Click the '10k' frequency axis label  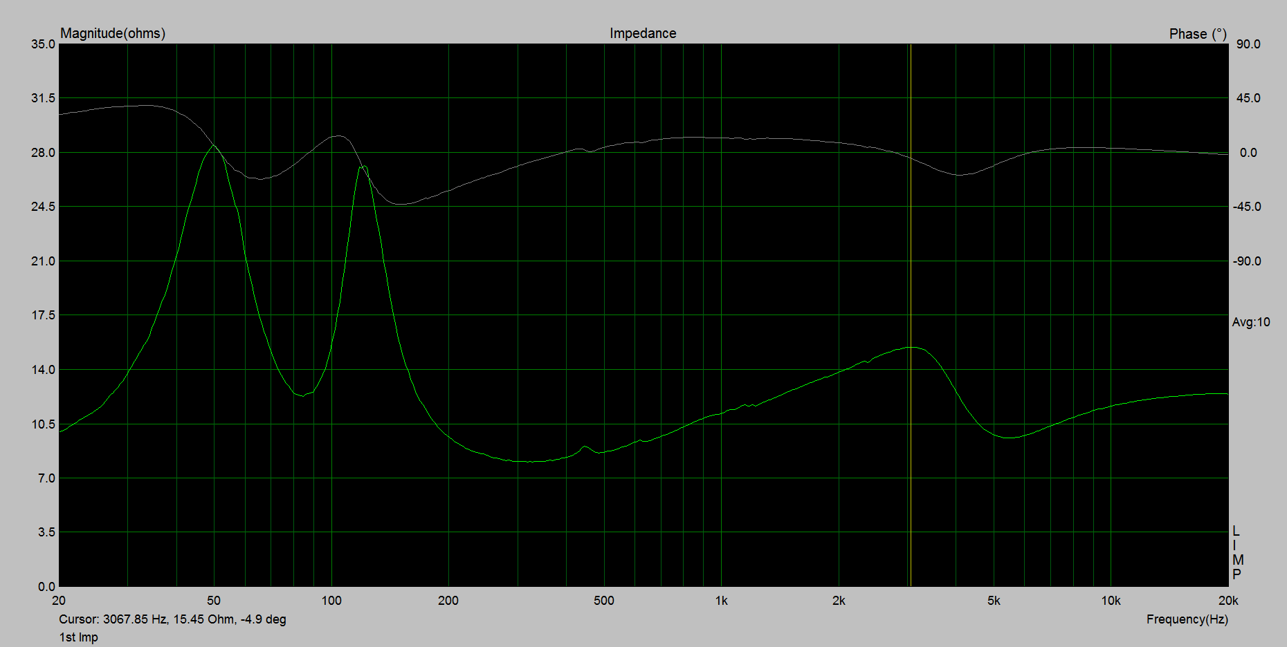pos(1111,601)
